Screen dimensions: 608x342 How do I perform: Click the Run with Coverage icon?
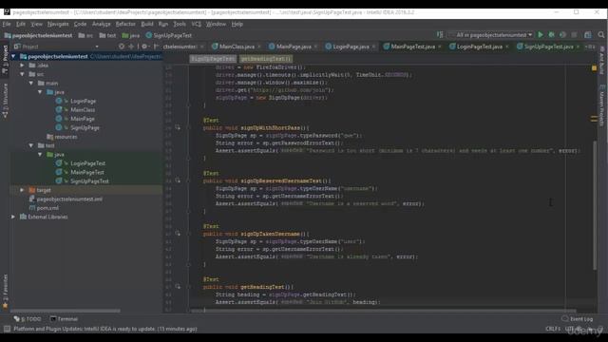pyautogui.click(x=562, y=35)
